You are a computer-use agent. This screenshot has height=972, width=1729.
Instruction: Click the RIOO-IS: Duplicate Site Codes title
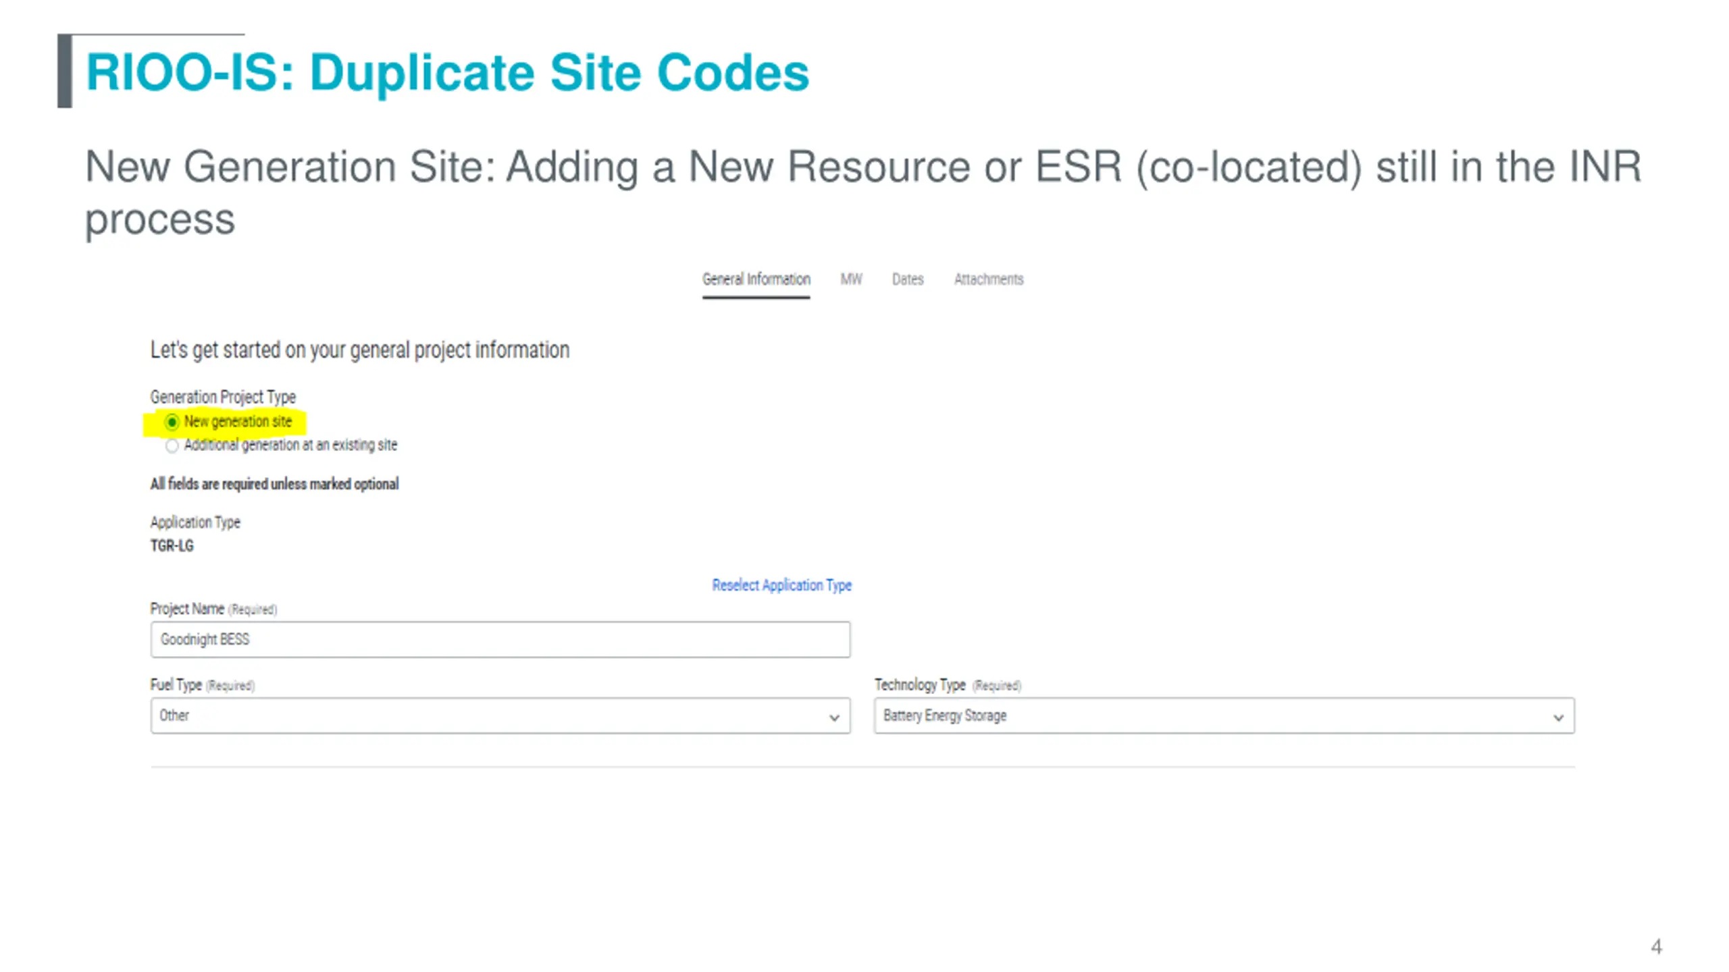click(x=447, y=72)
